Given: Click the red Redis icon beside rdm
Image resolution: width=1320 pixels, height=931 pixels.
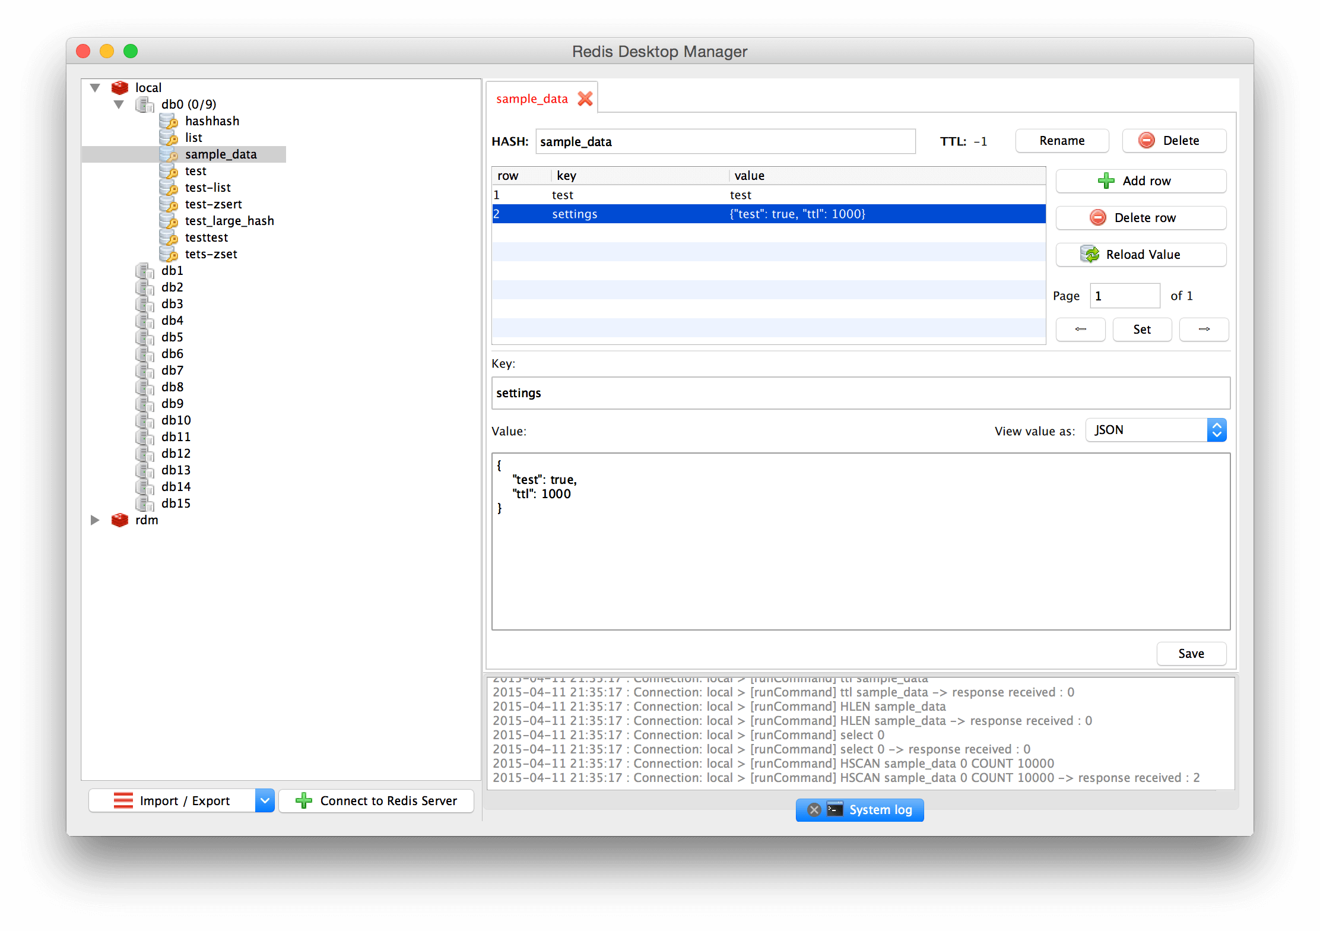Looking at the screenshot, I should point(120,520).
